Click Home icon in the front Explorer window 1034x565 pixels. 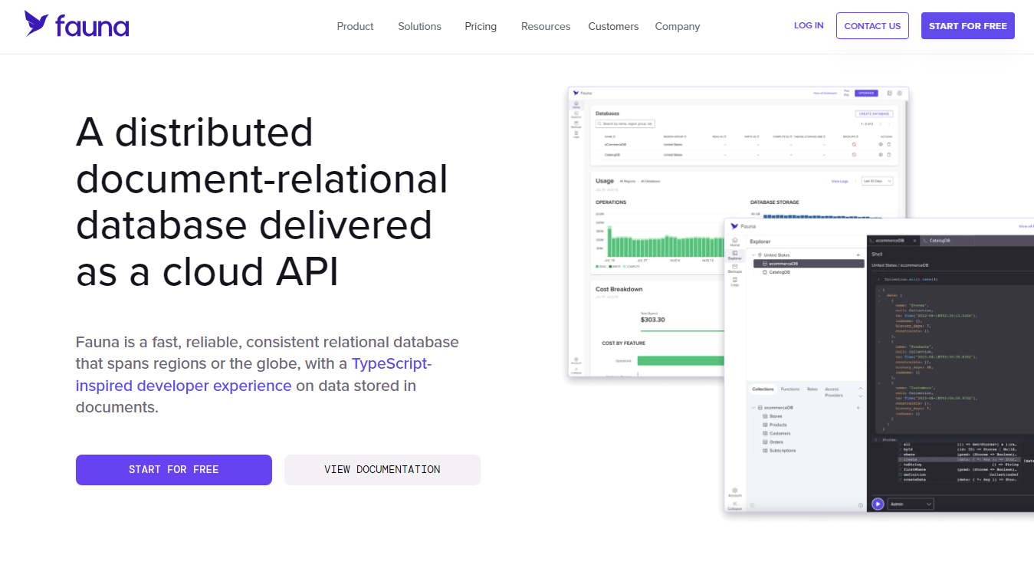[734, 240]
